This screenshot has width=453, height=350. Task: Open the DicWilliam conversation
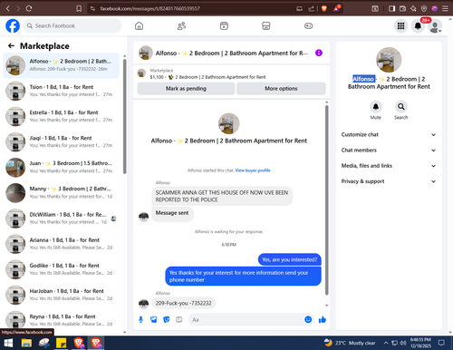(x=61, y=219)
